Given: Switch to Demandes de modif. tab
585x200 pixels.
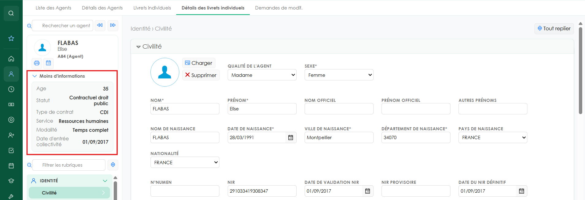Looking at the screenshot, I should (279, 8).
